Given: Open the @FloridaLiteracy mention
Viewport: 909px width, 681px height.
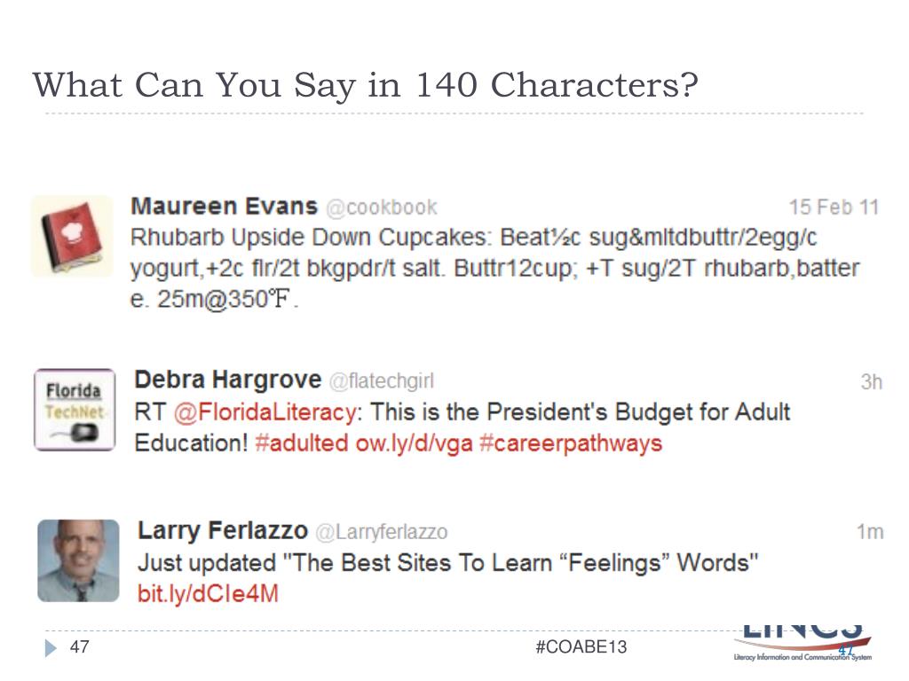Looking at the screenshot, I should pyautogui.click(x=265, y=412).
